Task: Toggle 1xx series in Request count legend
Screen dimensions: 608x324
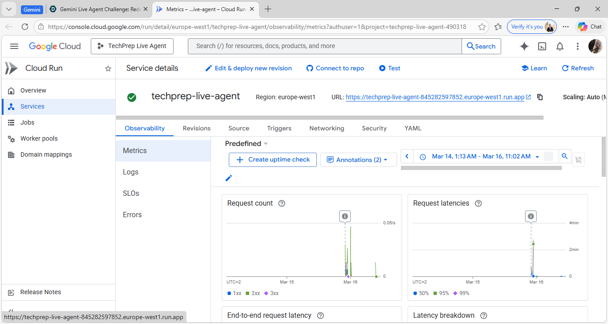Action: coord(234,293)
